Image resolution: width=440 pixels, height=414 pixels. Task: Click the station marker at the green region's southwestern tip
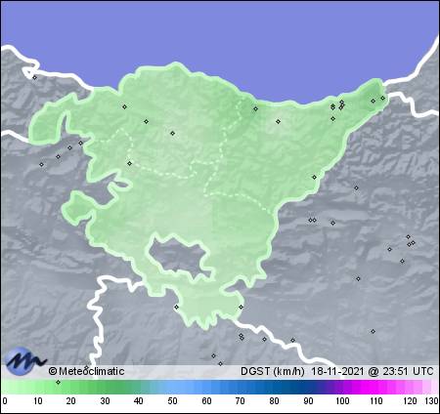177,307
